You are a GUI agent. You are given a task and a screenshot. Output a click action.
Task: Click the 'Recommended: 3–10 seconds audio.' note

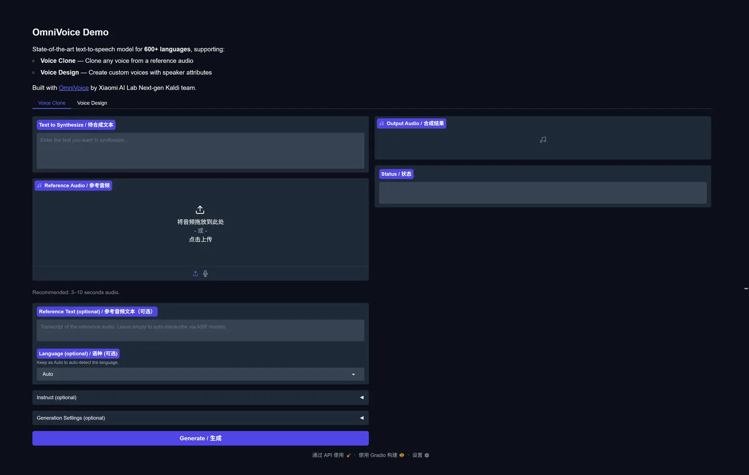click(76, 293)
